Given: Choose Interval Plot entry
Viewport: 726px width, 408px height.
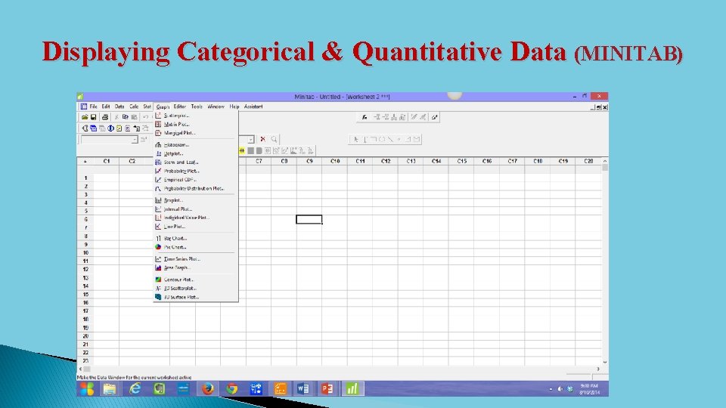Looking at the screenshot, I should [x=194, y=209].
